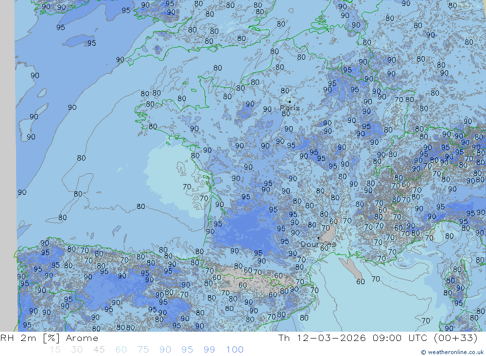Select legend value 45
Screen dimensions: 486x356
click(x=99, y=350)
